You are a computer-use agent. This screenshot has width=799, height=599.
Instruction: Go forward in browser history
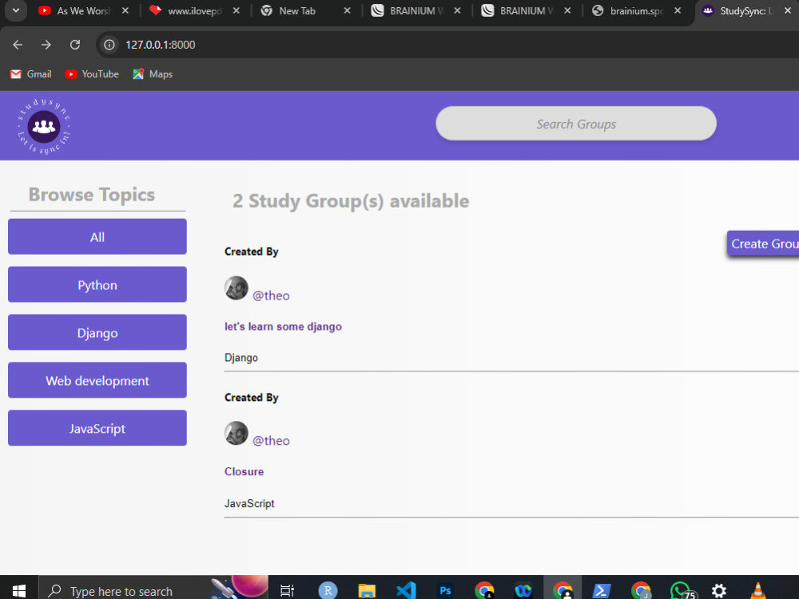coord(46,45)
